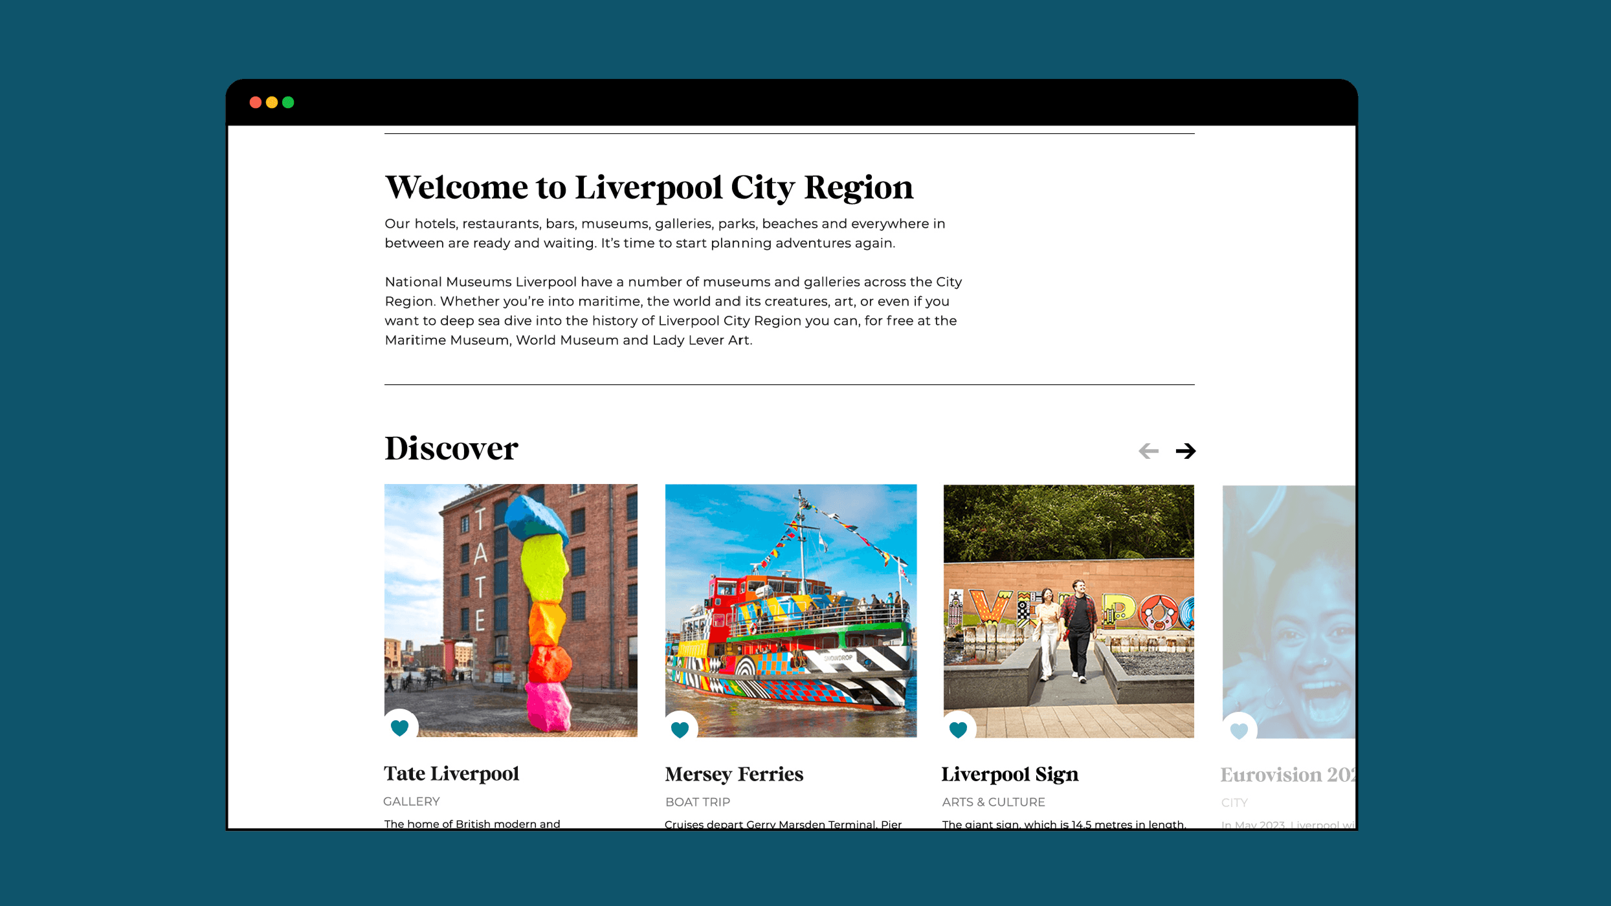Open the Mersey Ferries boat image
1611x906 pixels.
coord(790,602)
